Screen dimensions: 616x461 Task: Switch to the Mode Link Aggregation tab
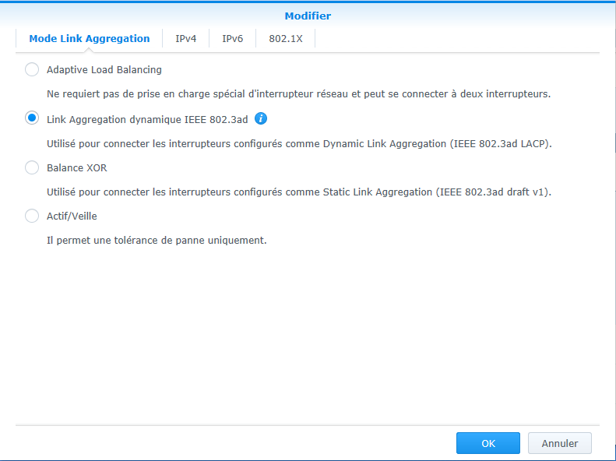(90, 38)
